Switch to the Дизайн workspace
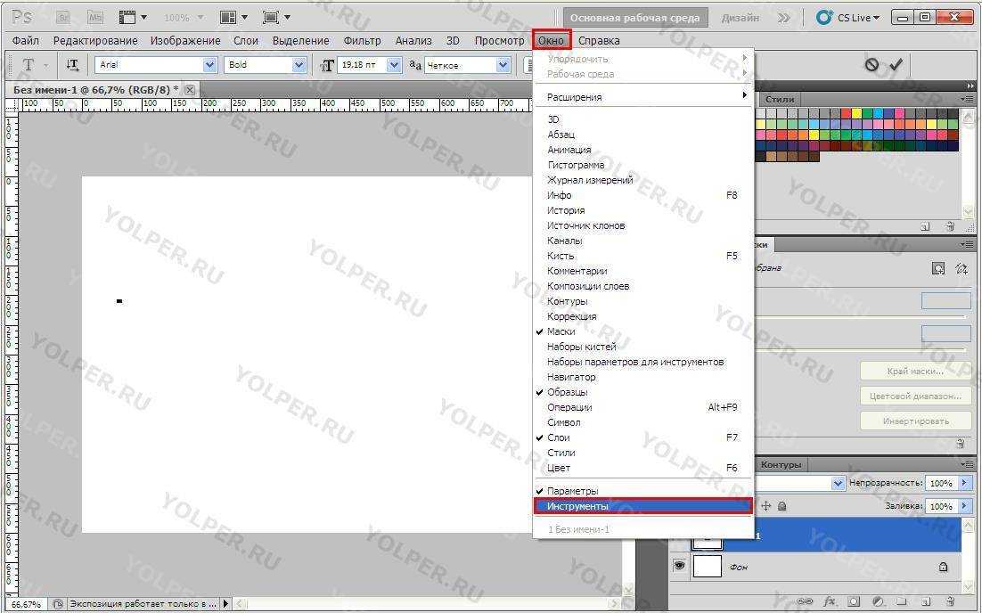The height and width of the screenshot is (613, 982). click(741, 18)
